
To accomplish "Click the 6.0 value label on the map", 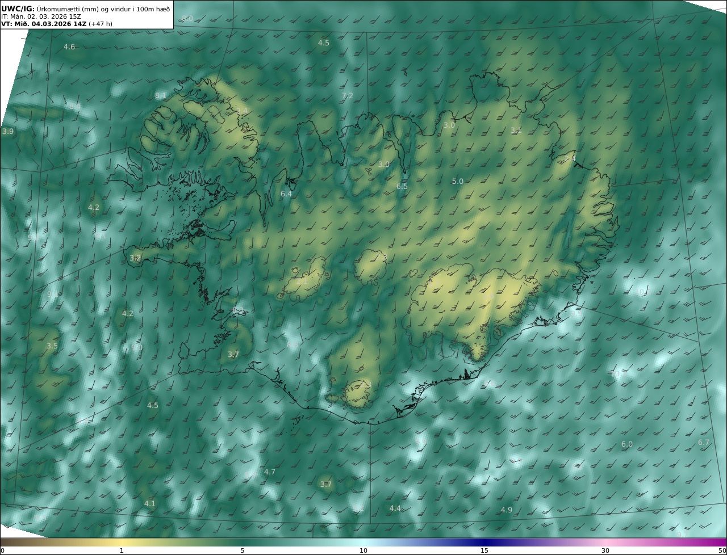I will pyautogui.click(x=627, y=445).
